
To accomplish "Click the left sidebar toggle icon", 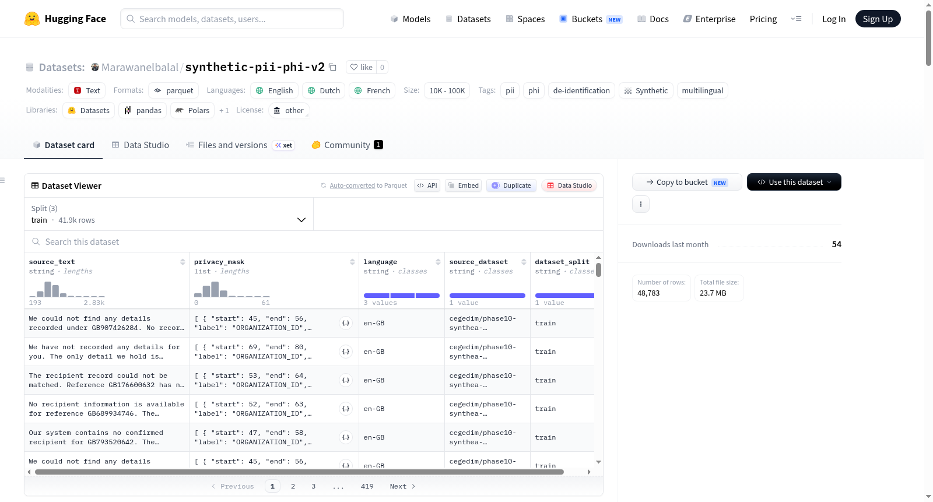I will (x=2, y=180).
